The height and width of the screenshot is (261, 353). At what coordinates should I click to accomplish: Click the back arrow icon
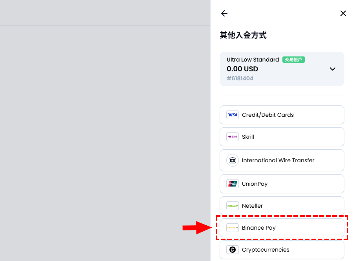point(224,13)
